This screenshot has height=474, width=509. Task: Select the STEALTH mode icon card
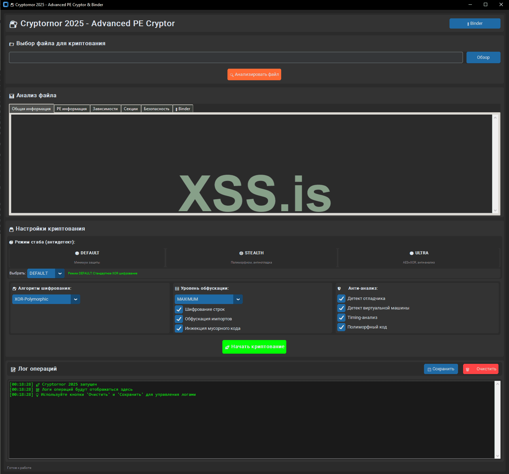pyautogui.click(x=241, y=253)
